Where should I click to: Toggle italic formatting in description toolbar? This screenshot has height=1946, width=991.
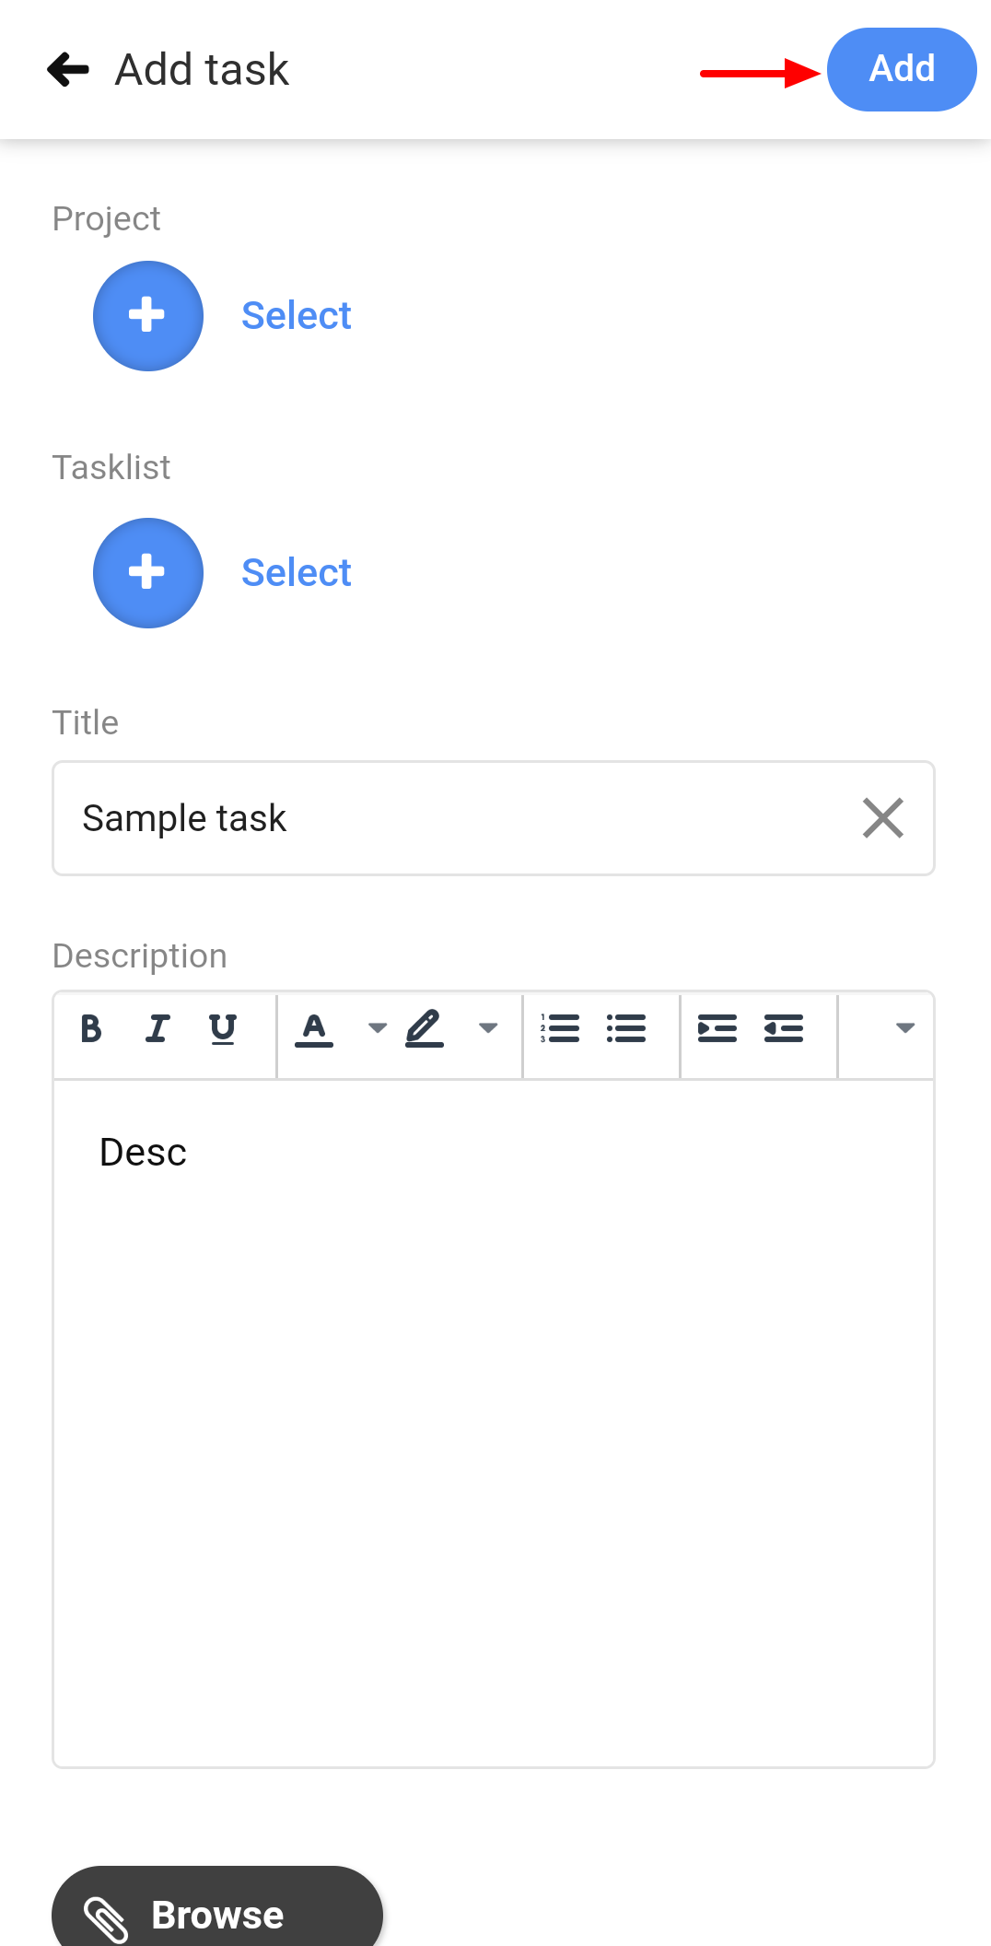pyautogui.click(x=157, y=1028)
